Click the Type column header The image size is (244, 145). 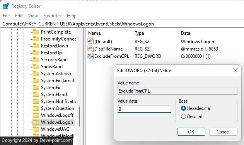click(x=139, y=33)
